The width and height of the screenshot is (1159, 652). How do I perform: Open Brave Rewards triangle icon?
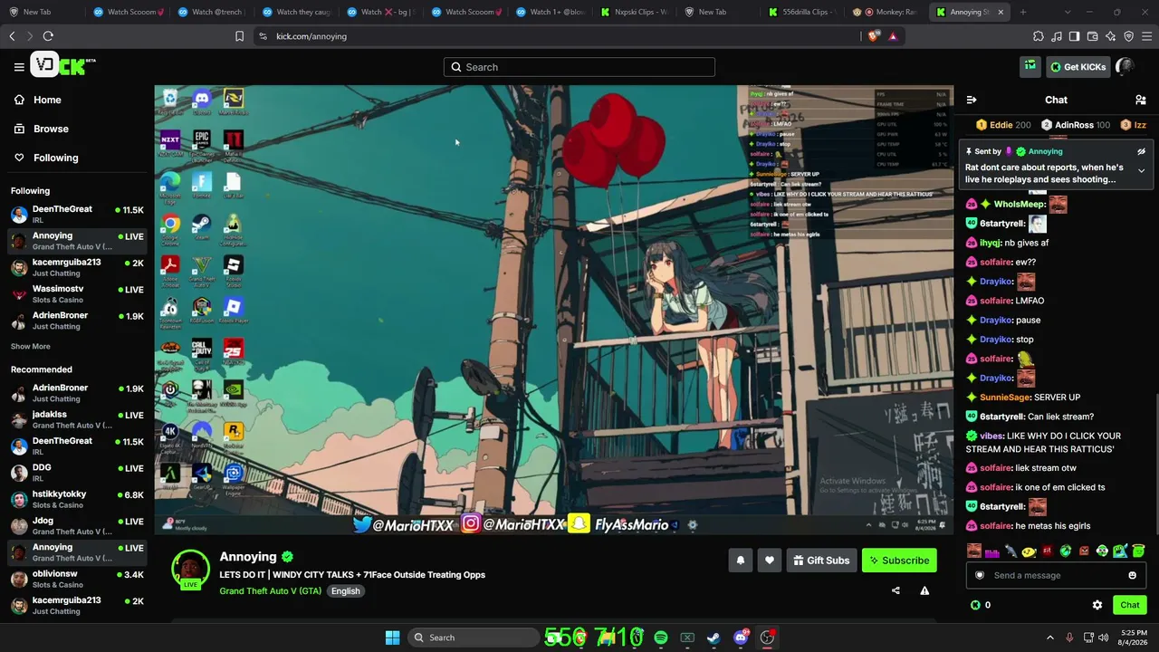(x=893, y=36)
